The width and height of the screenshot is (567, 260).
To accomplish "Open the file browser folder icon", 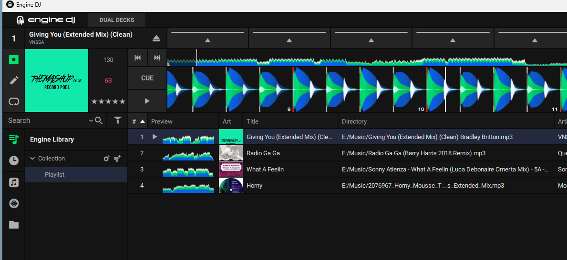I will point(14,225).
